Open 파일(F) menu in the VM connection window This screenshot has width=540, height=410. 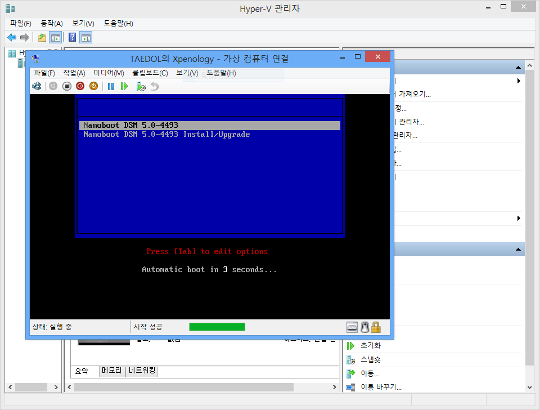[x=44, y=73]
